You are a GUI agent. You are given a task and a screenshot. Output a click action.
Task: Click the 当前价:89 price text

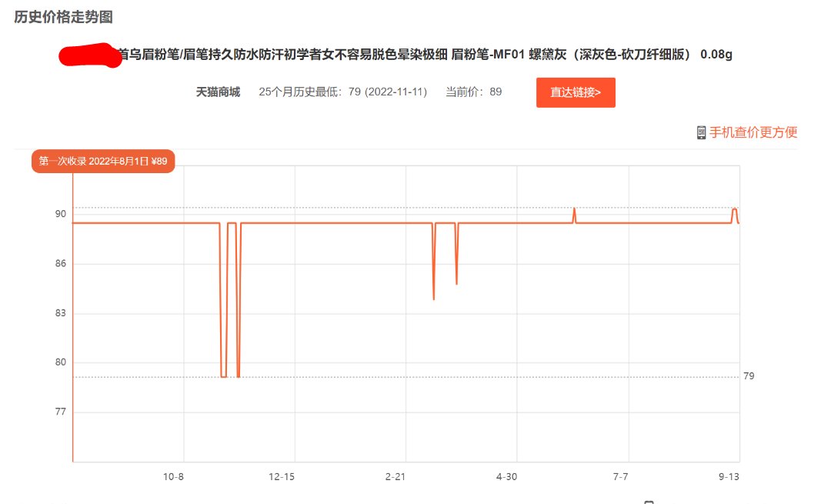[473, 92]
